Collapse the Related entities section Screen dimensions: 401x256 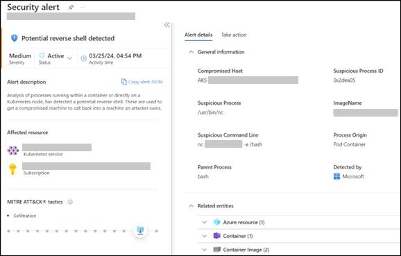pyautogui.click(x=191, y=206)
